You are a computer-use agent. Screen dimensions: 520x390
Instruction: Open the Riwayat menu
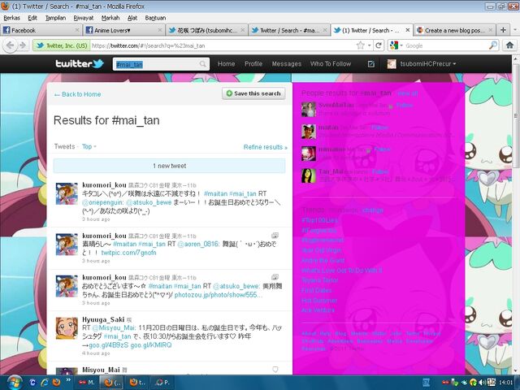(83, 18)
